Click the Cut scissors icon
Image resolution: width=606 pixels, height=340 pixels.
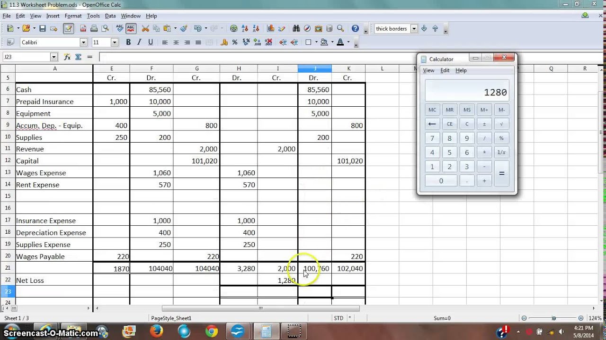145,29
